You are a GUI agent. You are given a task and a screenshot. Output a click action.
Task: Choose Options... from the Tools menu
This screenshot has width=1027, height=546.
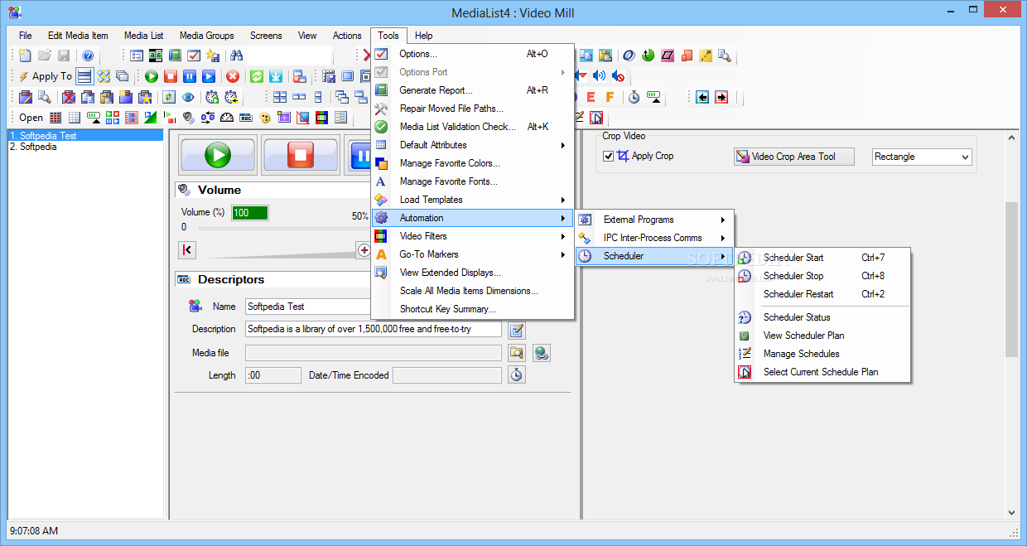[x=473, y=54]
